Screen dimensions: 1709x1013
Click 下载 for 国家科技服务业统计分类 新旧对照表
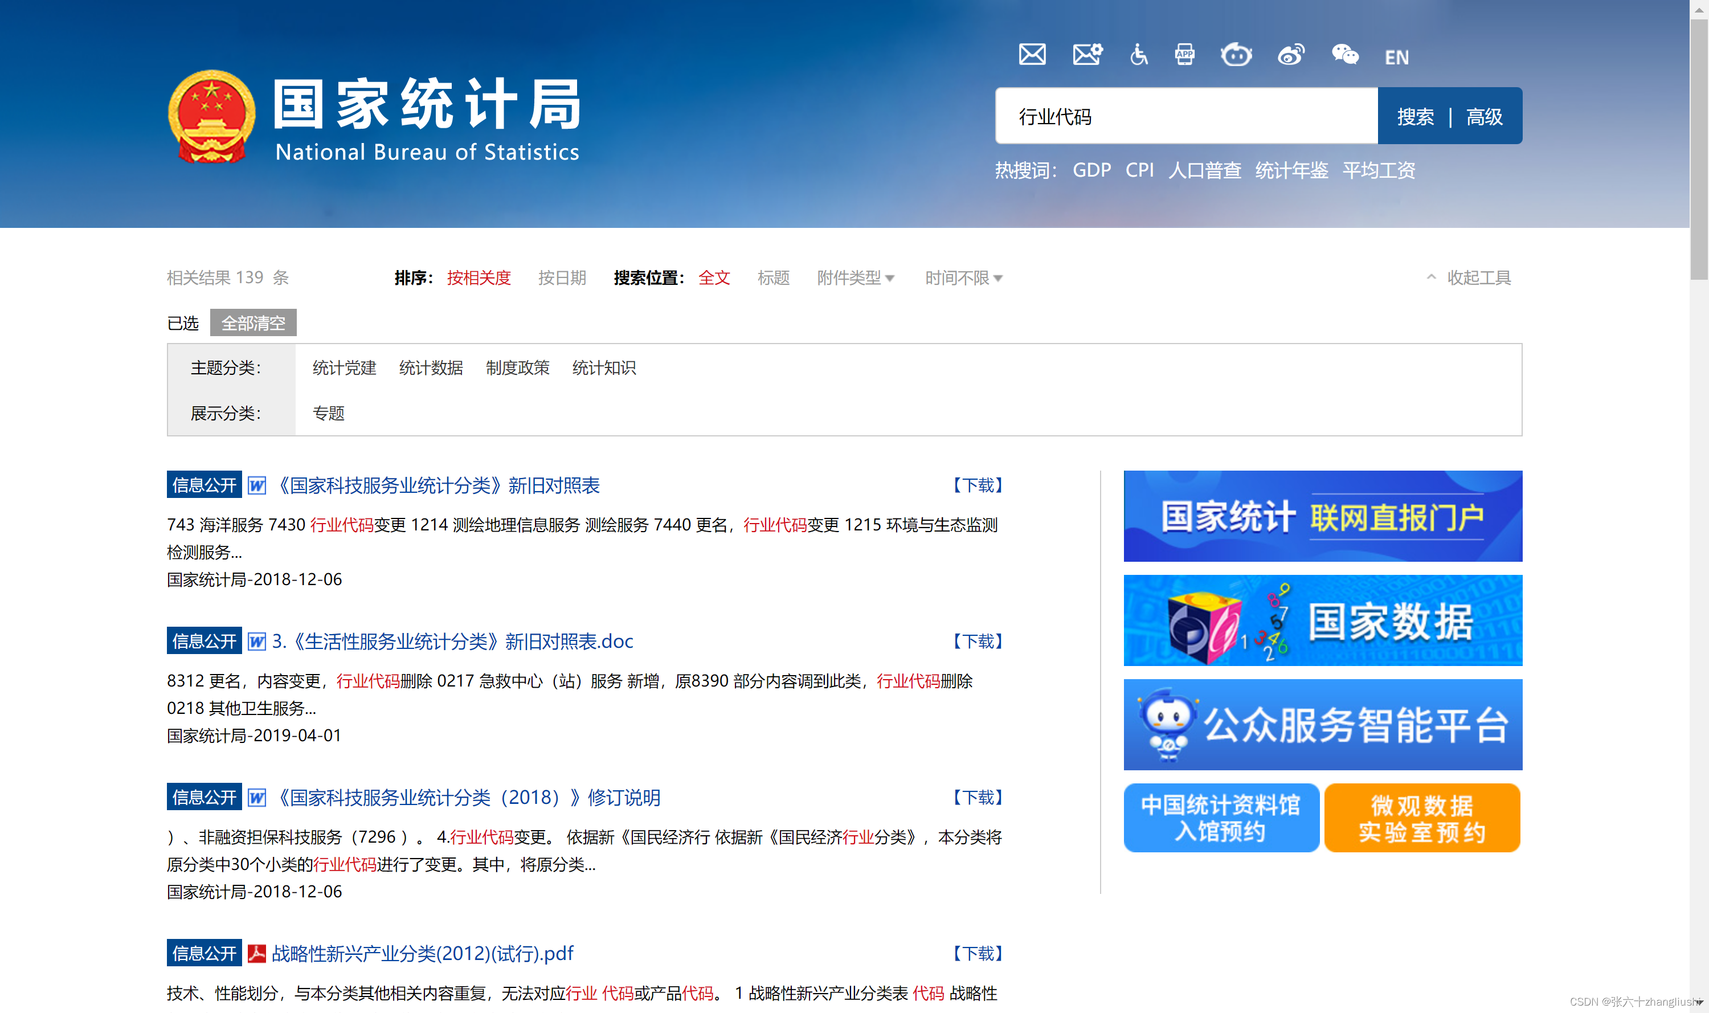[978, 485]
